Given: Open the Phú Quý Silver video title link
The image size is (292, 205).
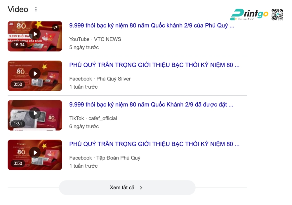Looking at the screenshot, I should (x=154, y=65).
